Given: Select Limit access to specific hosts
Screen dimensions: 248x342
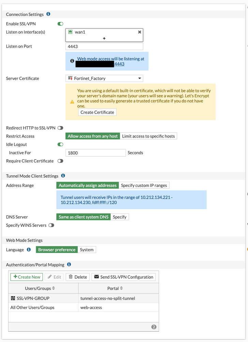Looking at the screenshot, I should pyautogui.click(x=148, y=136).
